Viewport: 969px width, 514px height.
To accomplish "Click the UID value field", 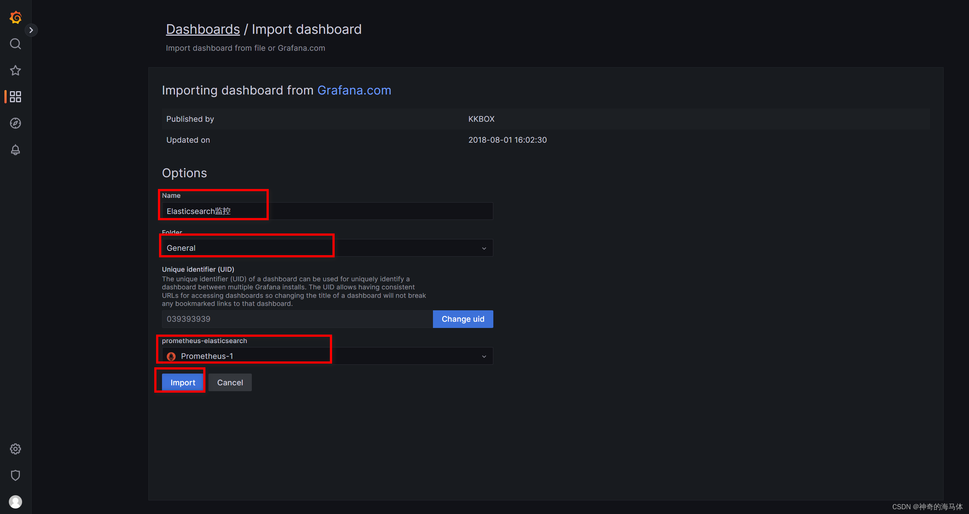I will (297, 319).
